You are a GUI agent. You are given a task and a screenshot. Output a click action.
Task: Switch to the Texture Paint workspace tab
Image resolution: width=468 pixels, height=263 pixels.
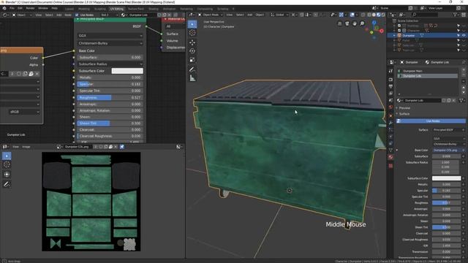point(136,9)
